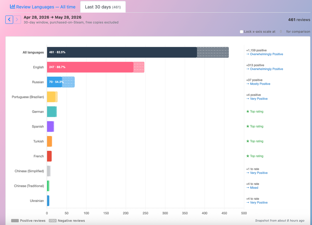Click the bar chart icon beside Review Languages
The image size is (312, 225).
[12, 7]
